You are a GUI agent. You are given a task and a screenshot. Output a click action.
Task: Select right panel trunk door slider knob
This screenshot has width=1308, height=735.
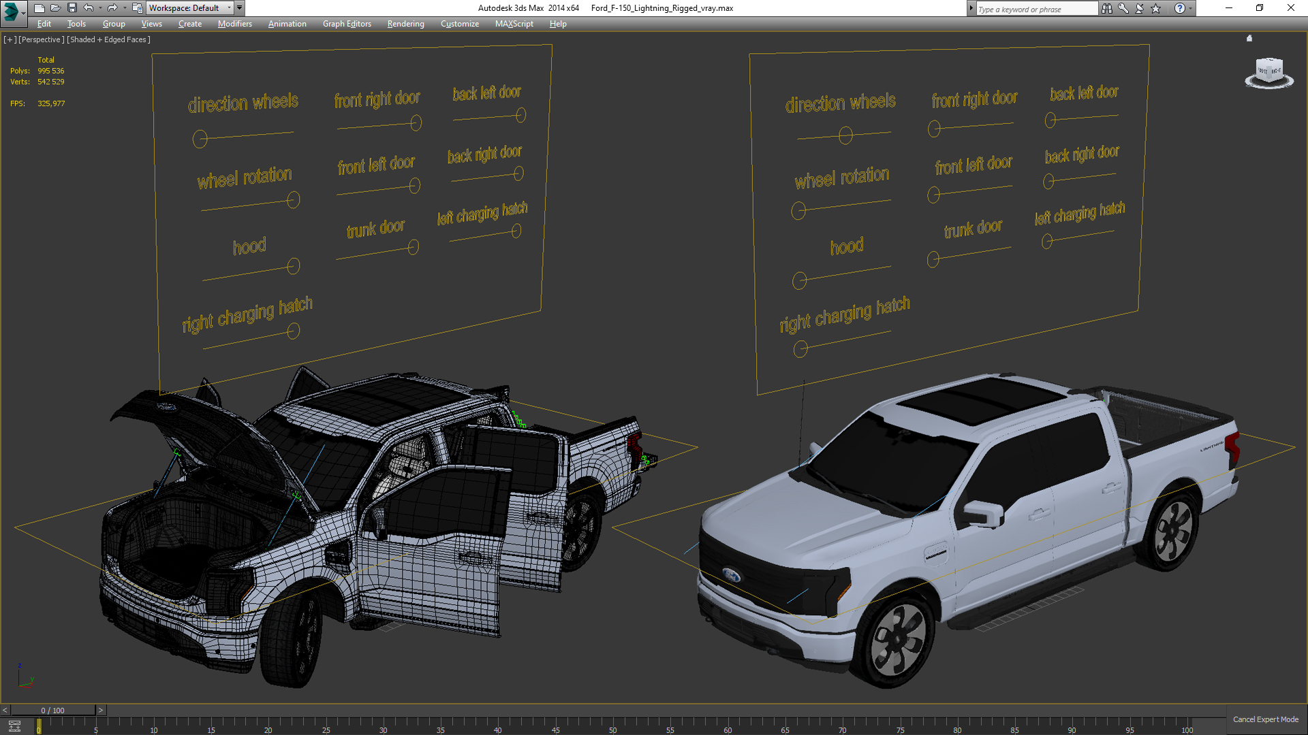933,259
